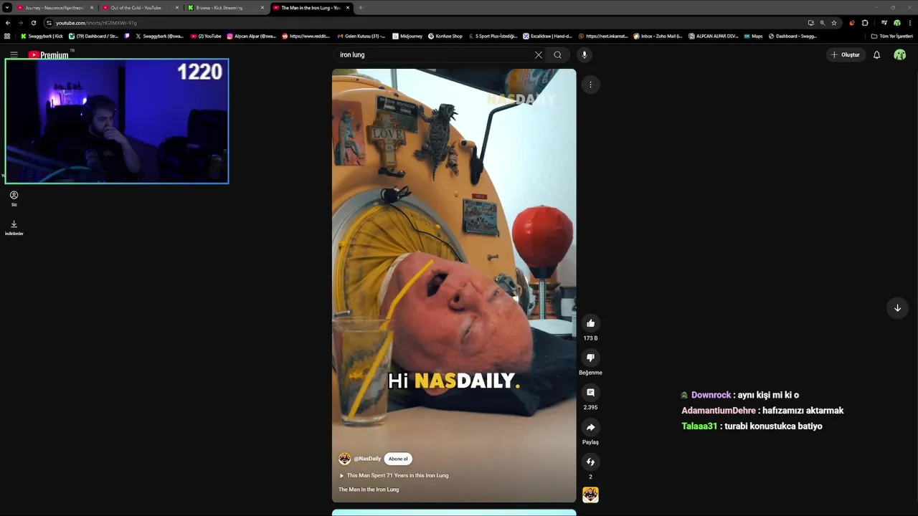The height and width of the screenshot is (516, 918).
Task: Like the short with 173 B likes
Action: pos(590,323)
